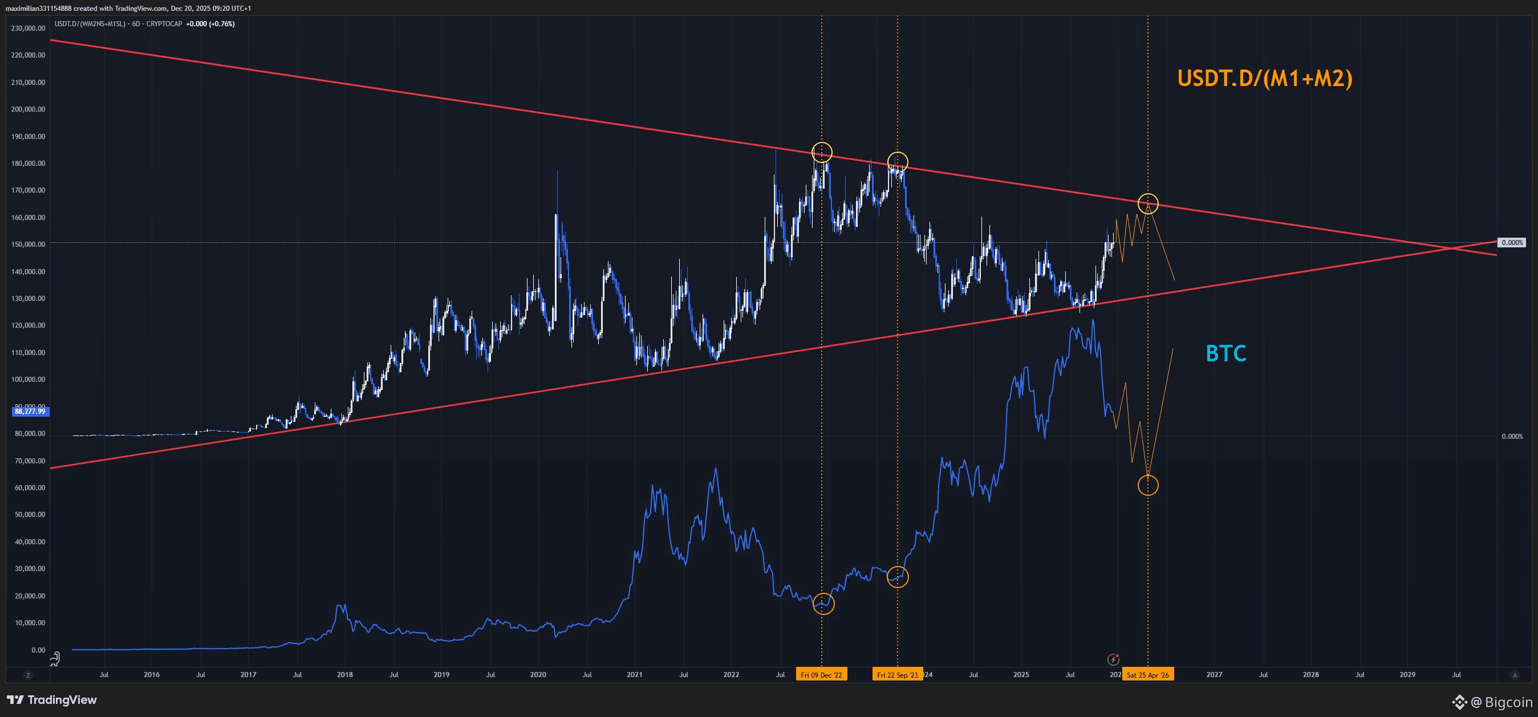The width and height of the screenshot is (1538, 717).
Task: Click the dinosaur mascot icon on chart
Action: 55,659
